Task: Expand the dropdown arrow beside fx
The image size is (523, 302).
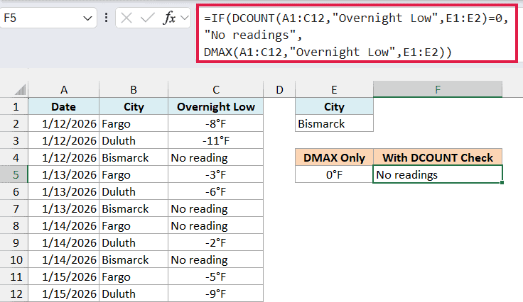Action: [185, 18]
